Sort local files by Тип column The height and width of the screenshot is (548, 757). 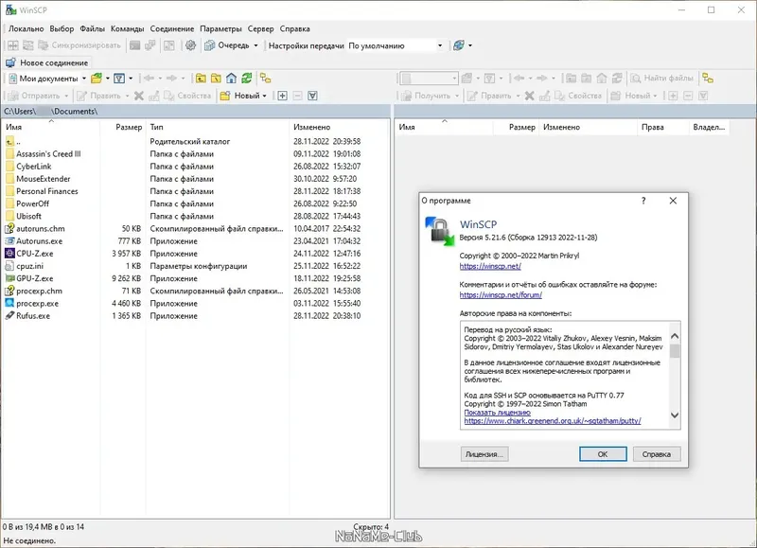click(x=218, y=128)
